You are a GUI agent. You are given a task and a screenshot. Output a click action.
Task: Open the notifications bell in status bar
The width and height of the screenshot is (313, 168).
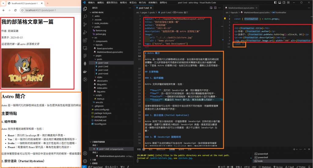tap(309, 167)
